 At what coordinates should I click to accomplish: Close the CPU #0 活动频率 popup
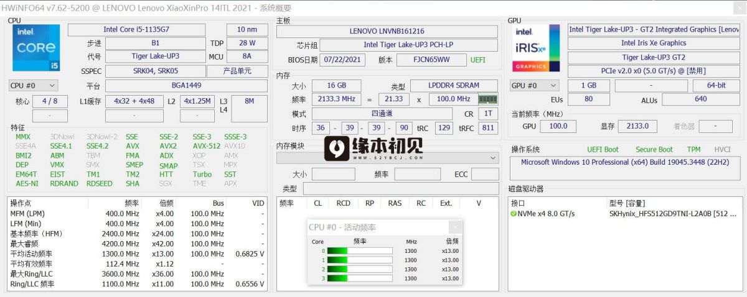pyautogui.click(x=456, y=227)
